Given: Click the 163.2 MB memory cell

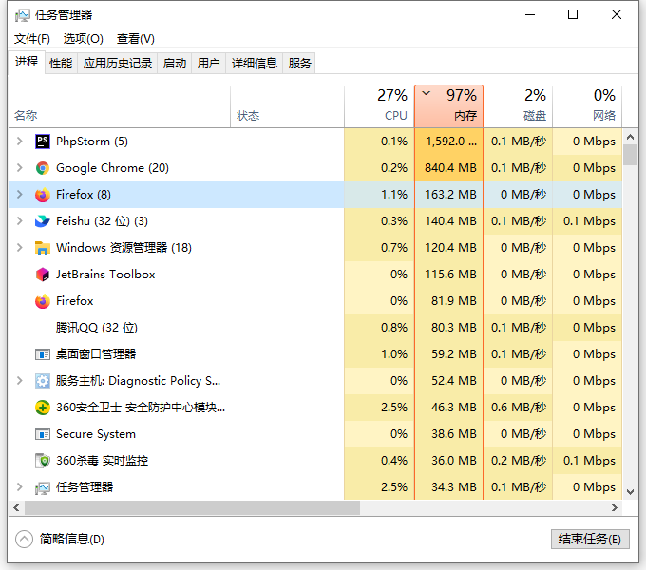Looking at the screenshot, I should pyautogui.click(x=450, y=195).
